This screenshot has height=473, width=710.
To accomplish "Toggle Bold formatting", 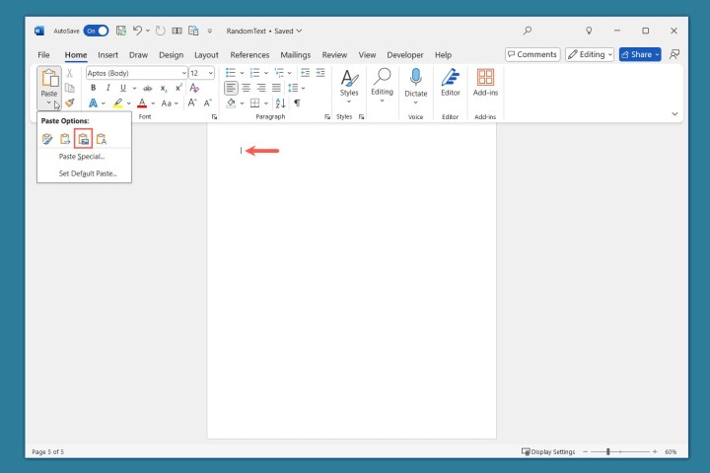I will click(94, 88).
